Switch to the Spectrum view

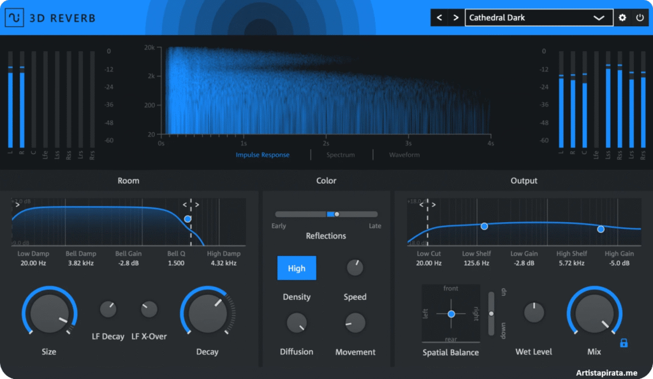(340, 154)
